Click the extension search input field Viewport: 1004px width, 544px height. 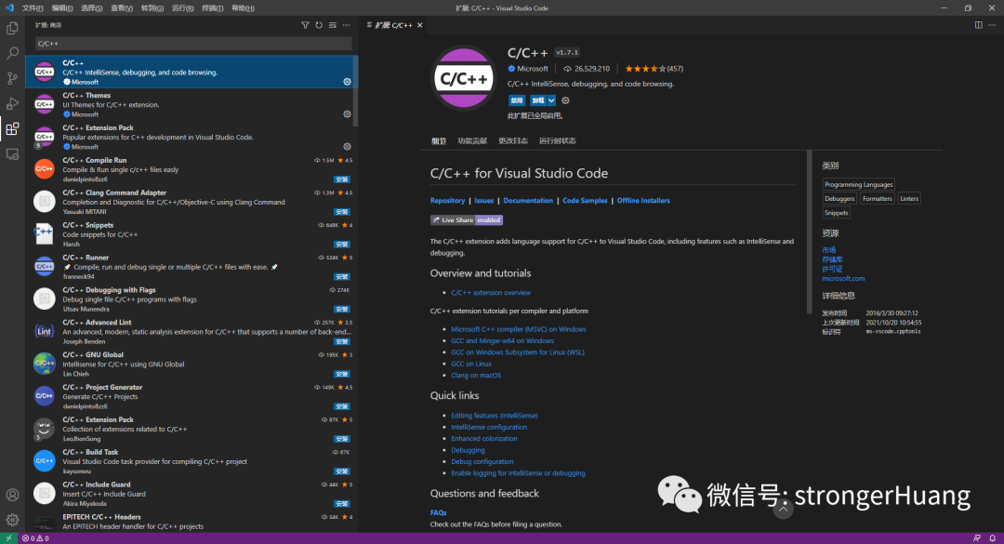[192, 44]
